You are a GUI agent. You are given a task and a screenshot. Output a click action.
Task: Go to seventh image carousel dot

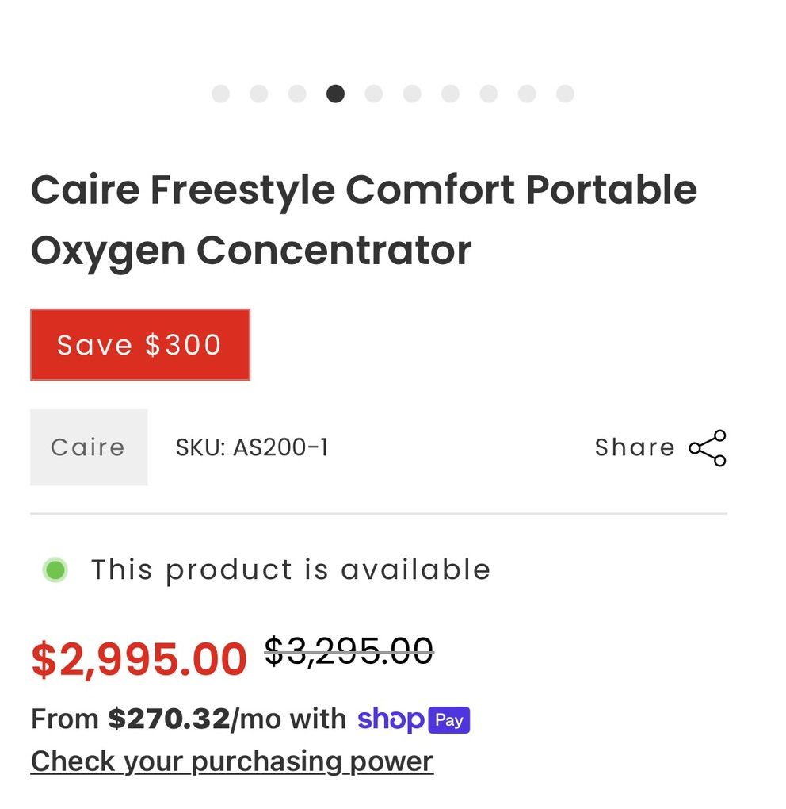tap(450, 94)
